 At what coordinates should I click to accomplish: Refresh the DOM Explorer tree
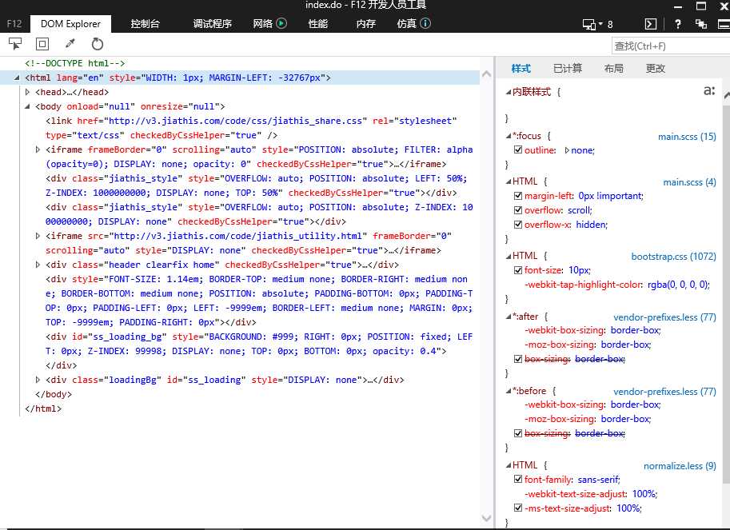pyautogui.click(x=98, y=44)
